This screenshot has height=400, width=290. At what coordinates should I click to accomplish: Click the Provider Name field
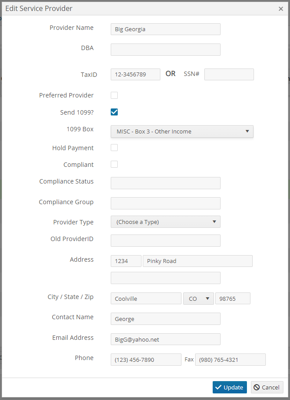(x=165, y=29)
